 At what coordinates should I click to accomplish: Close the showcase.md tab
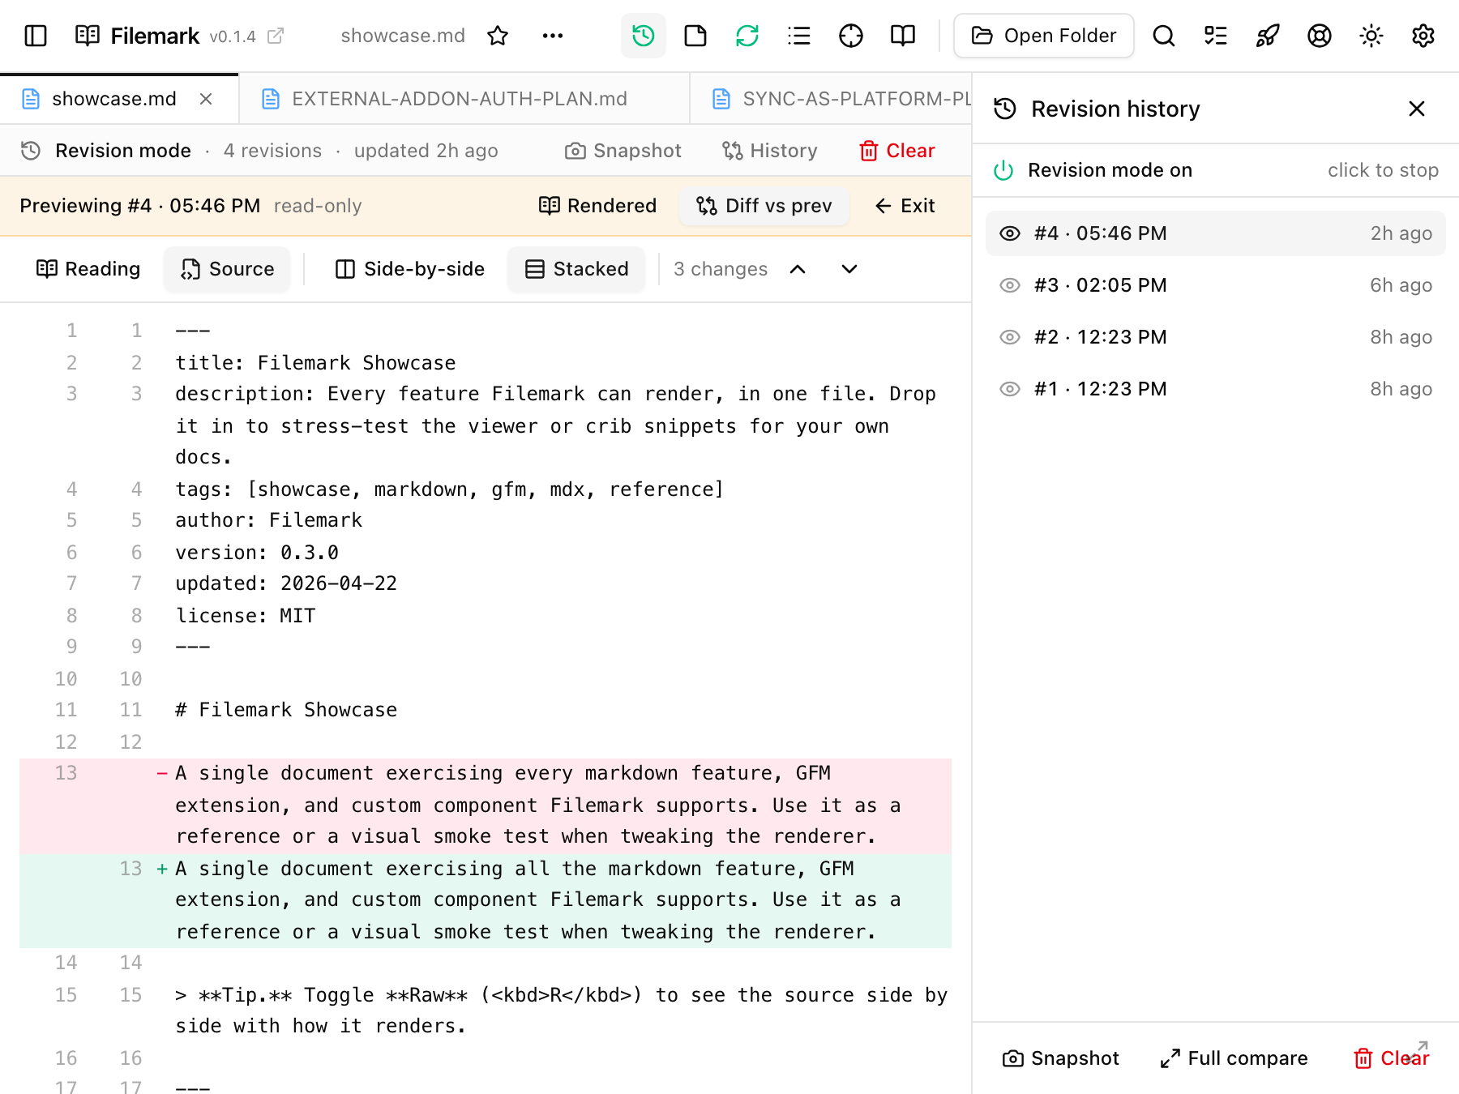pos(206,99)
